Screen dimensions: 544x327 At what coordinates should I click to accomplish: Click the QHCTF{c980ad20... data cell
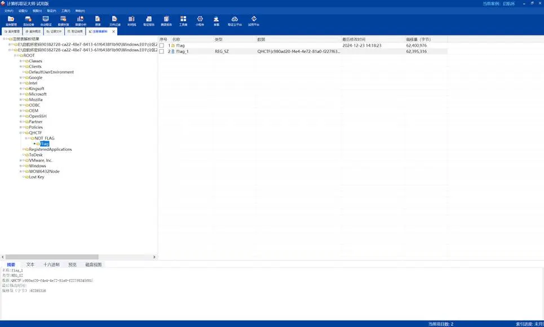299,51
